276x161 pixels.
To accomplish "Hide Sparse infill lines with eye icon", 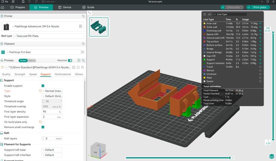I will click(x=260, y=34).
